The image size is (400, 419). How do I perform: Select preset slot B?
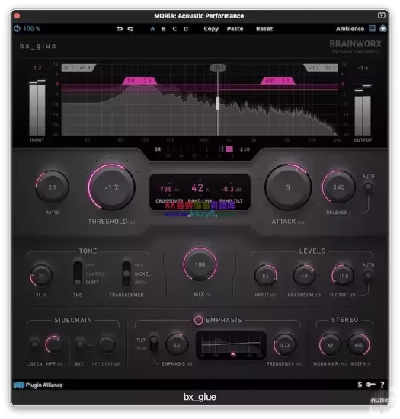coord(164,29)
